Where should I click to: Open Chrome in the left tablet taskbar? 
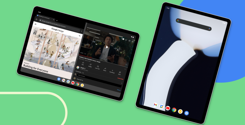tap(77, 84)
